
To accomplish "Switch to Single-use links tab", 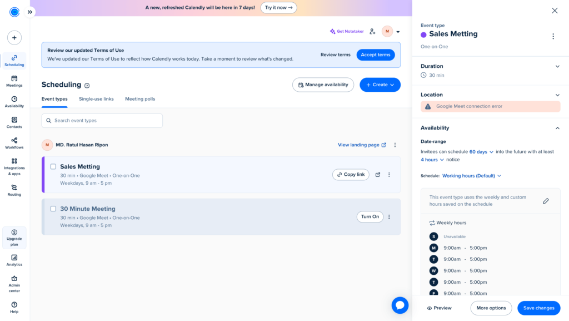I will click(x=96, y=99).
